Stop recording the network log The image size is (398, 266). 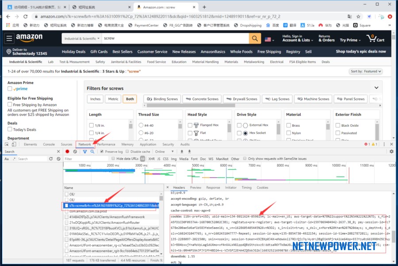[67, 152]
